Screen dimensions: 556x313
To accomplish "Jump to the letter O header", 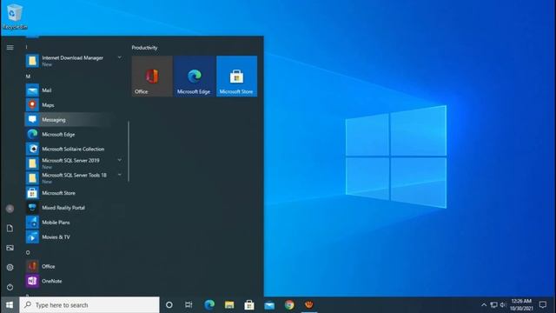I will [x=28, y=252].
